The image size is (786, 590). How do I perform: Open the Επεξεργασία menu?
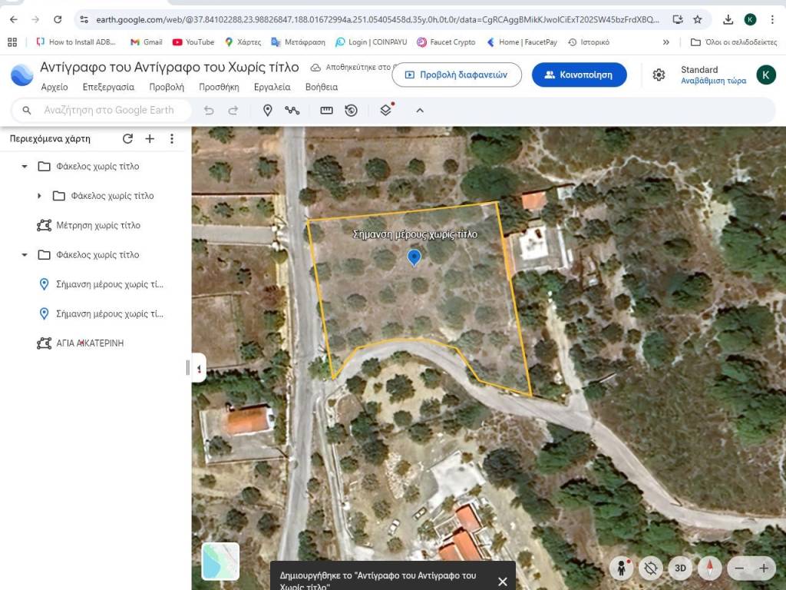108,88
